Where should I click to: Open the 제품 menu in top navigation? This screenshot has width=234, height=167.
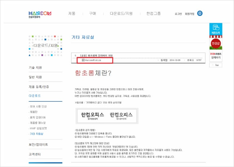pyautogui.click(x=72, y=14)
